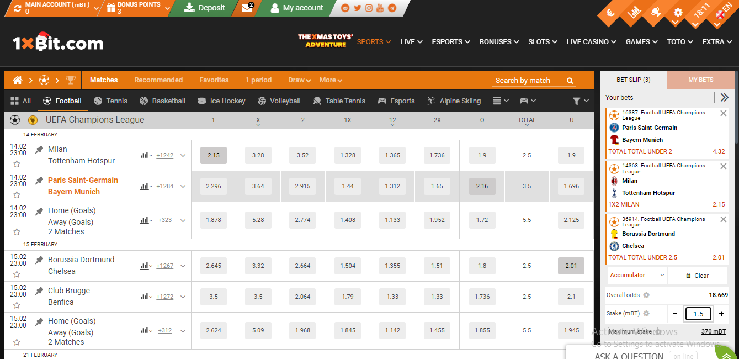This screenshot has height=359, width=739.
Task: Click the green Deposit button
Action: click(x=204, y=8)
